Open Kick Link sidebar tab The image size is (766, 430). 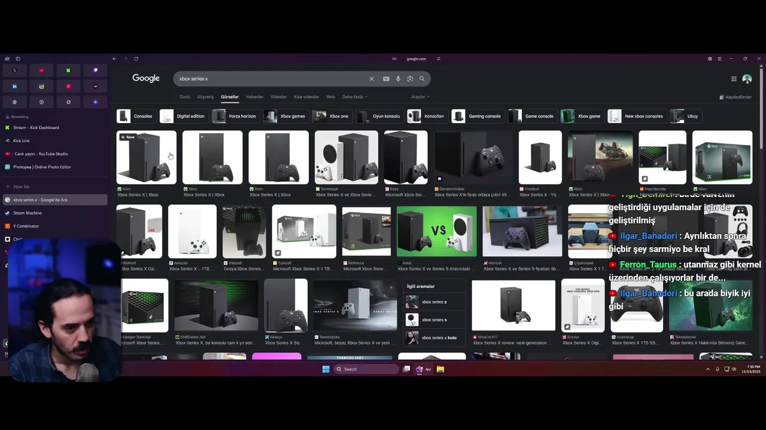point(55,140)
